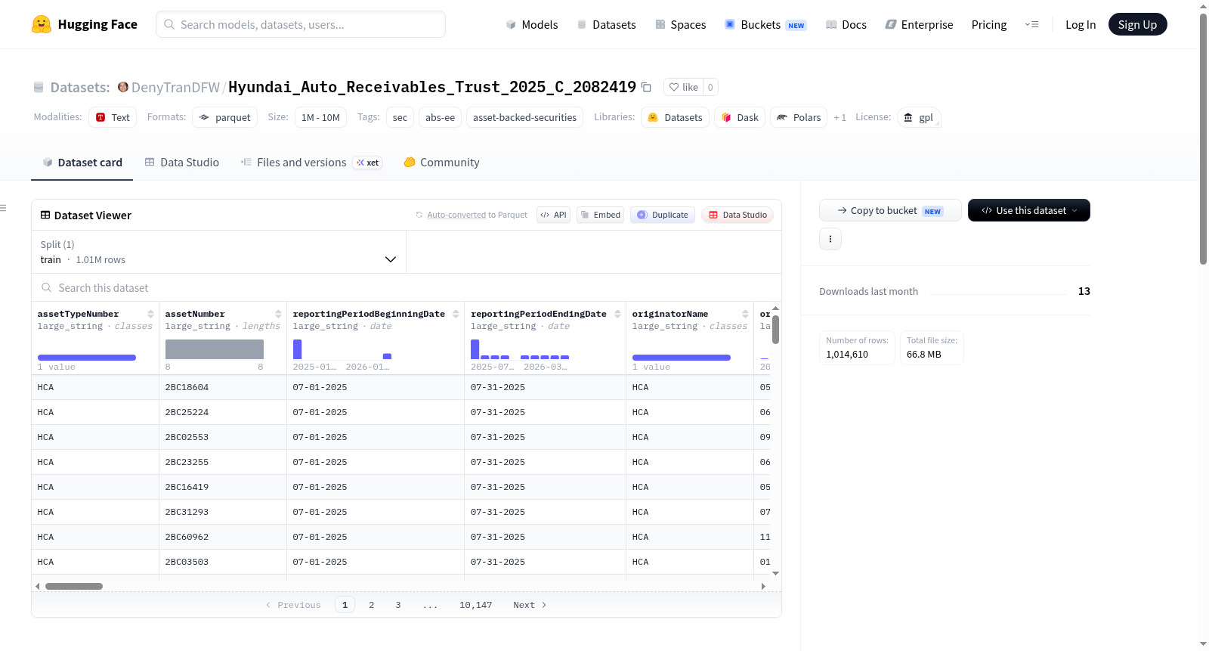Go to page 3 of the dataset

point(397,605)
